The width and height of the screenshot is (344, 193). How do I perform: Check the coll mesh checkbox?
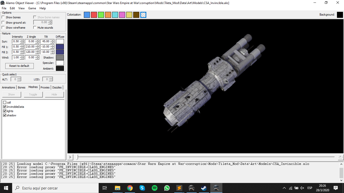coord(5,103)
